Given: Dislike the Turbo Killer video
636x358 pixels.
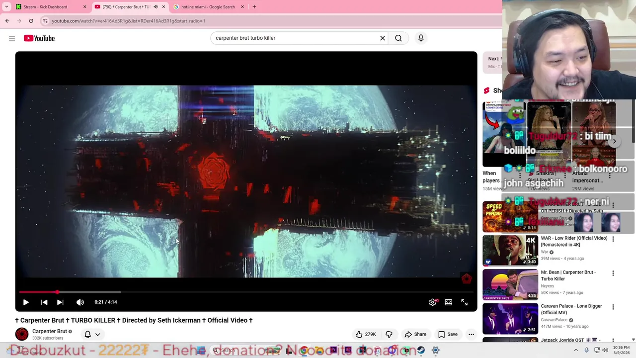Looking at the screenshot, I should (389, 334).
